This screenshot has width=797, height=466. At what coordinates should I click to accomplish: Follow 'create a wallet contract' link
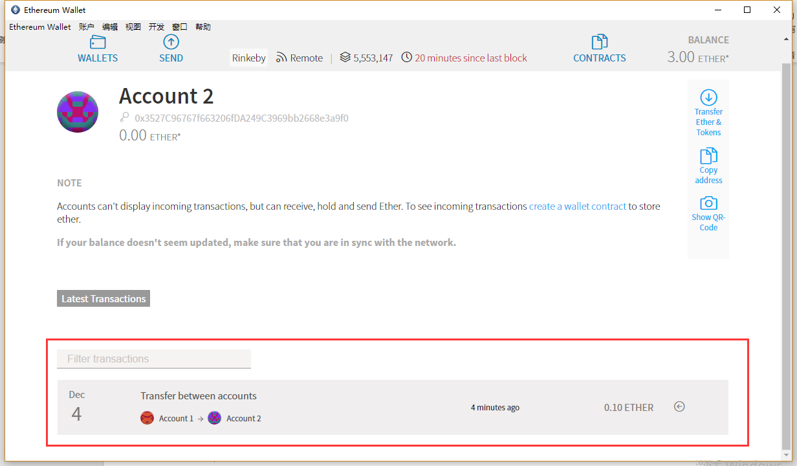coord(578,206)
